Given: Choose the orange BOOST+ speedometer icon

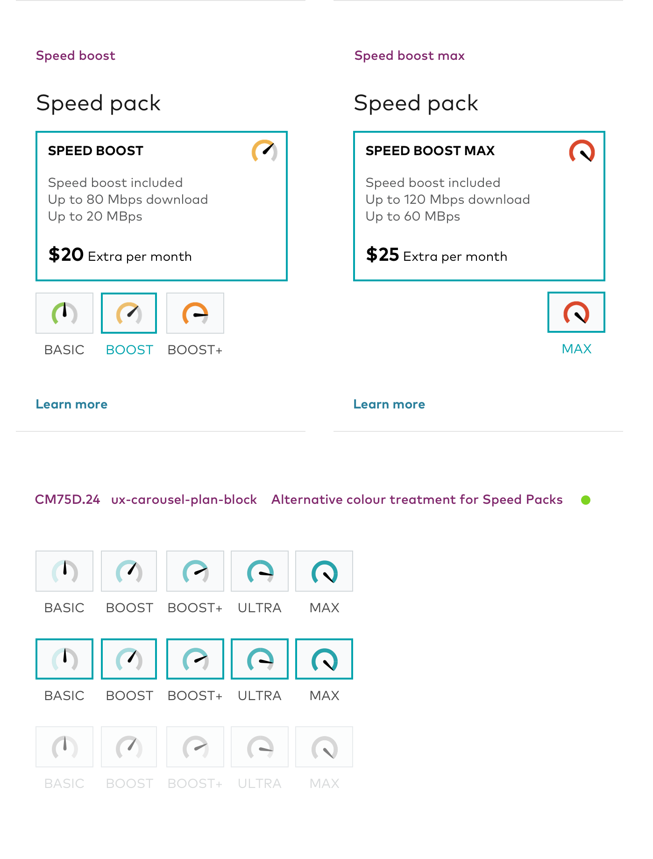Looking at the screenshot, I should [195, 313].
